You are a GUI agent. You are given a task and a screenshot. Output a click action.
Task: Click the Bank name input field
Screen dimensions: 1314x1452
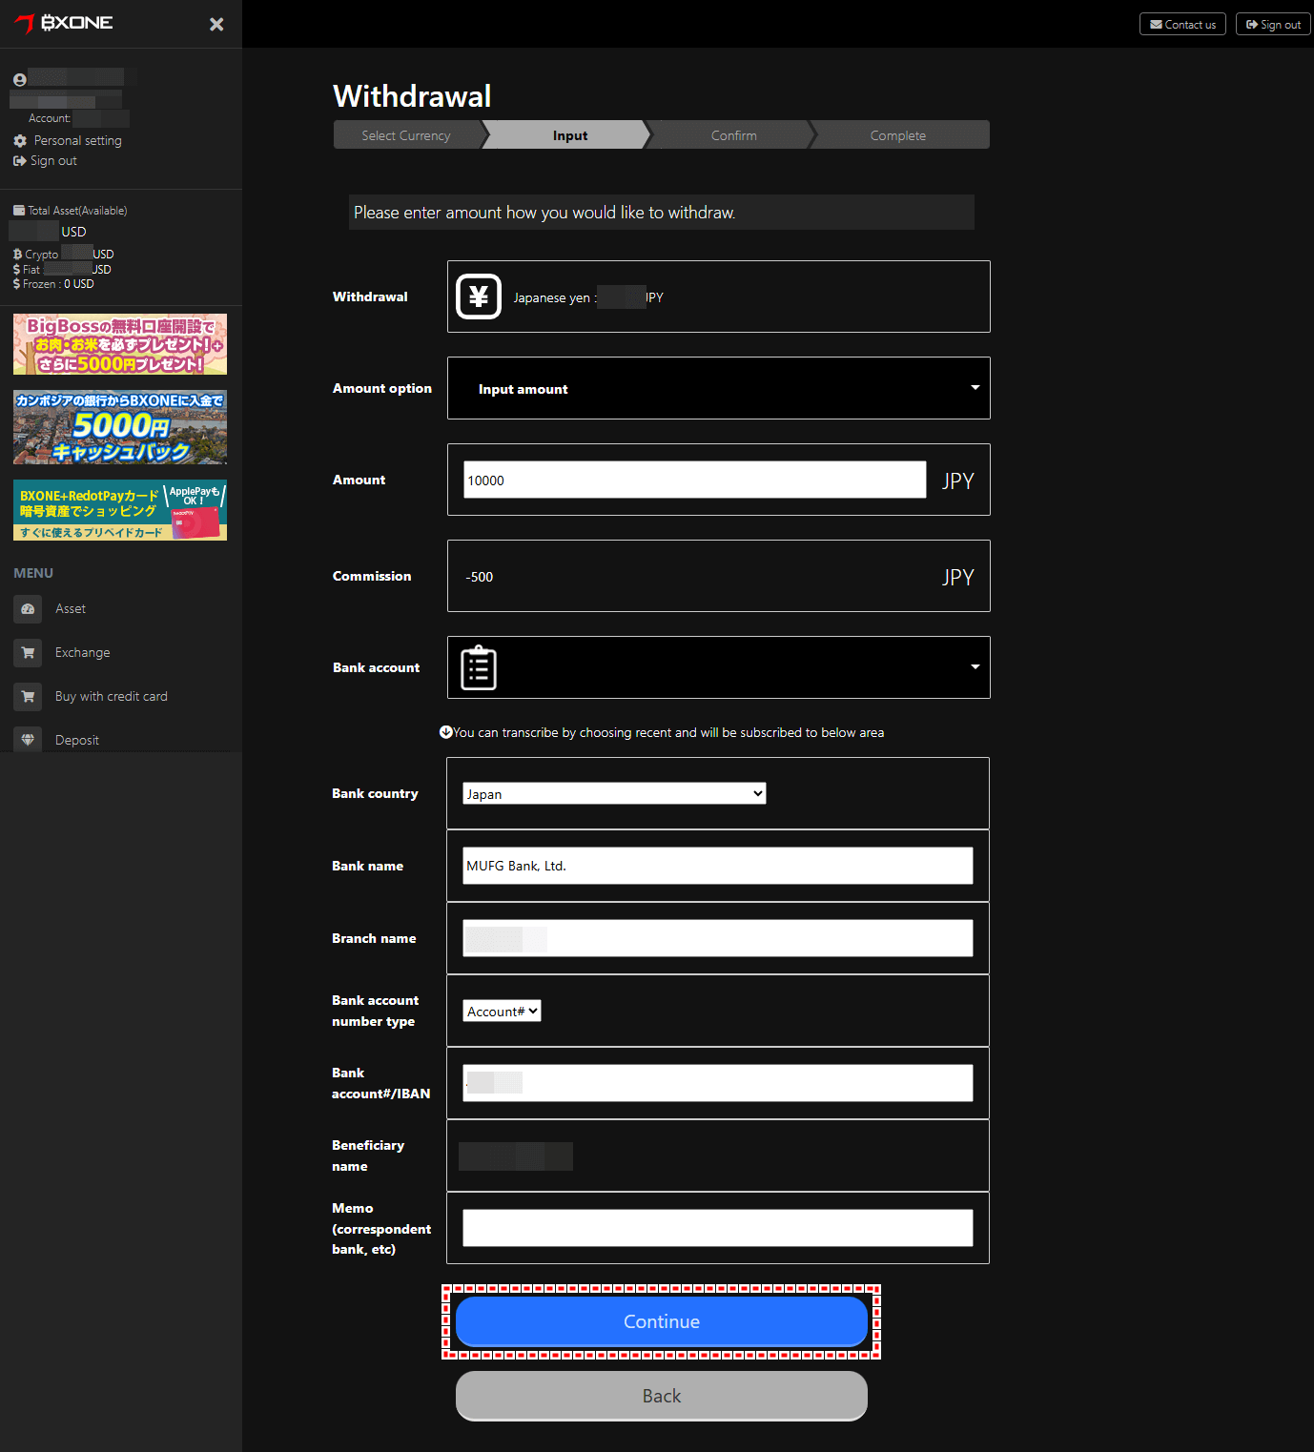tap(718, 866)
